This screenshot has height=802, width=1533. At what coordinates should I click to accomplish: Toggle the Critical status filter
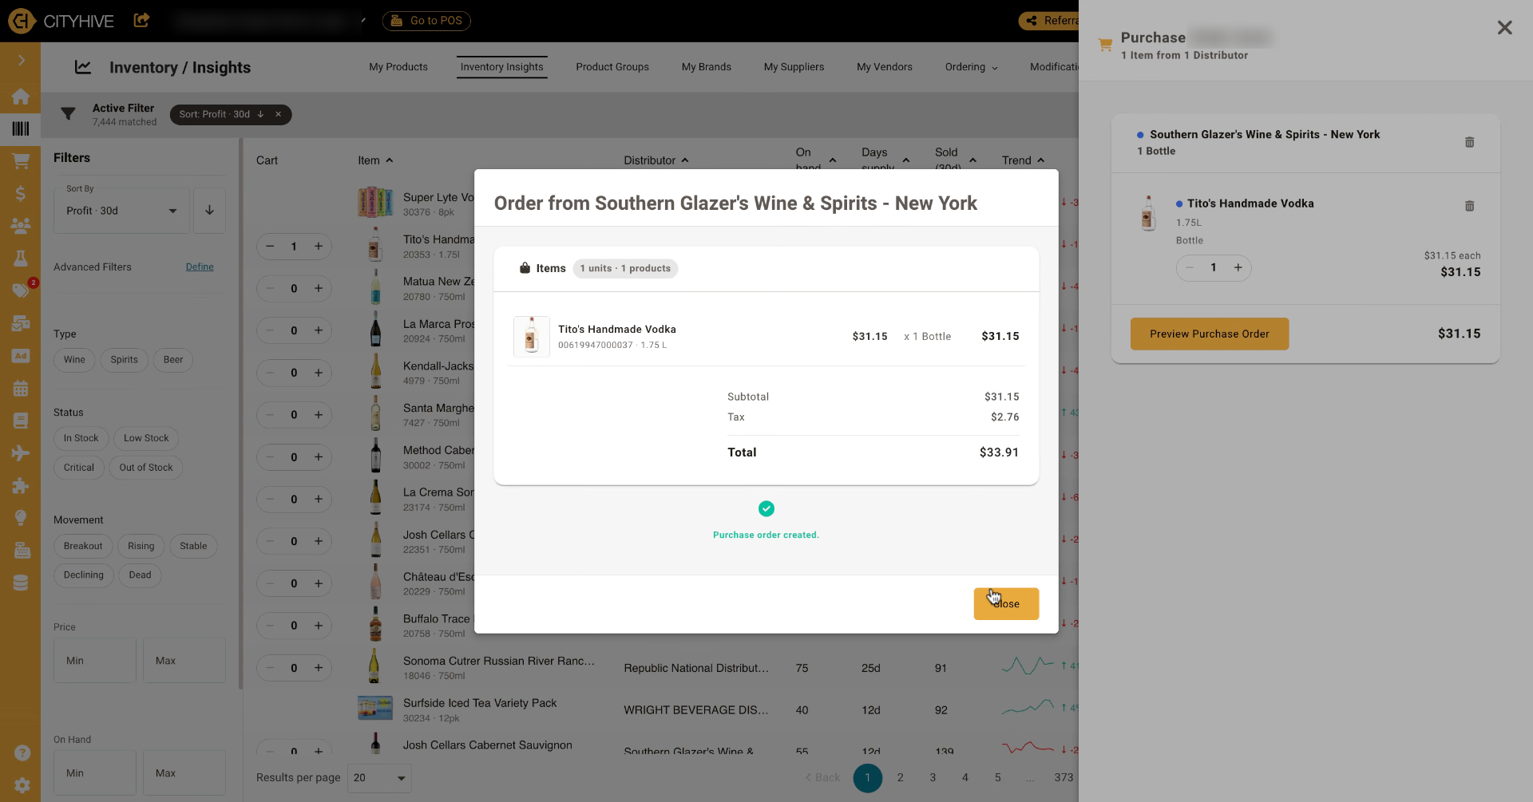tap(79, 468)
